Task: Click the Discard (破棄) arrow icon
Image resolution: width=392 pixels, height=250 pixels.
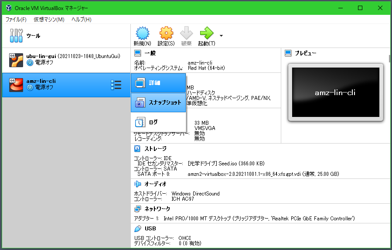Action: [186, 33]
